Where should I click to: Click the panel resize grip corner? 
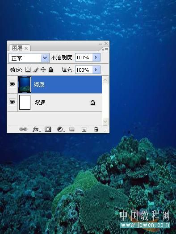(x=106, y=130)
